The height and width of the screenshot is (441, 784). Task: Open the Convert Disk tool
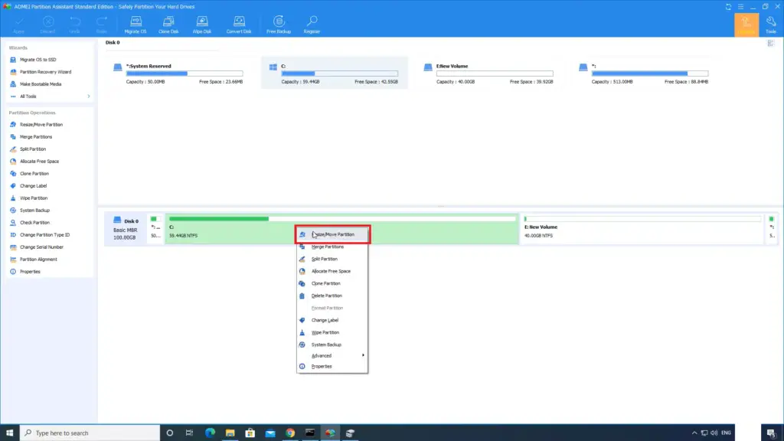[239, 24]
